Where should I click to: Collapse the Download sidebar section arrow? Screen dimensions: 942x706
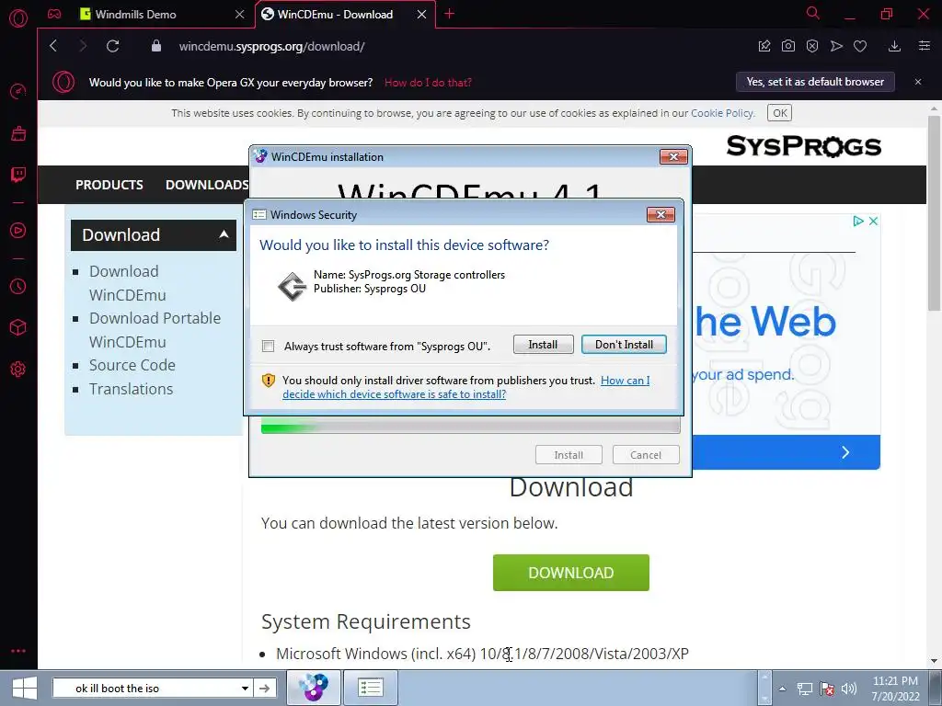pos(224,234)
